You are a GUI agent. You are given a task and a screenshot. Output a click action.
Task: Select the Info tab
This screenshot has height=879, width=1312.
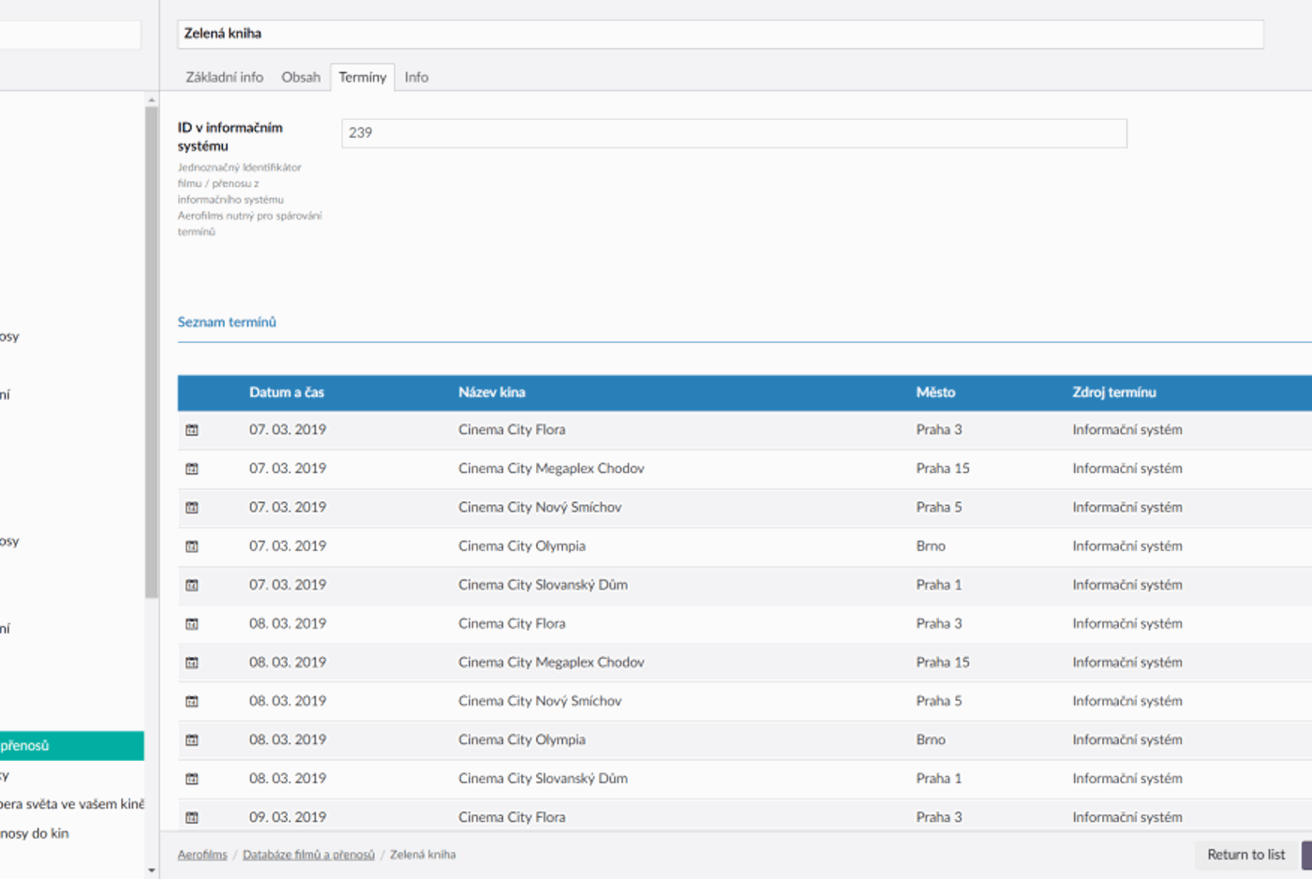point(416,78)
